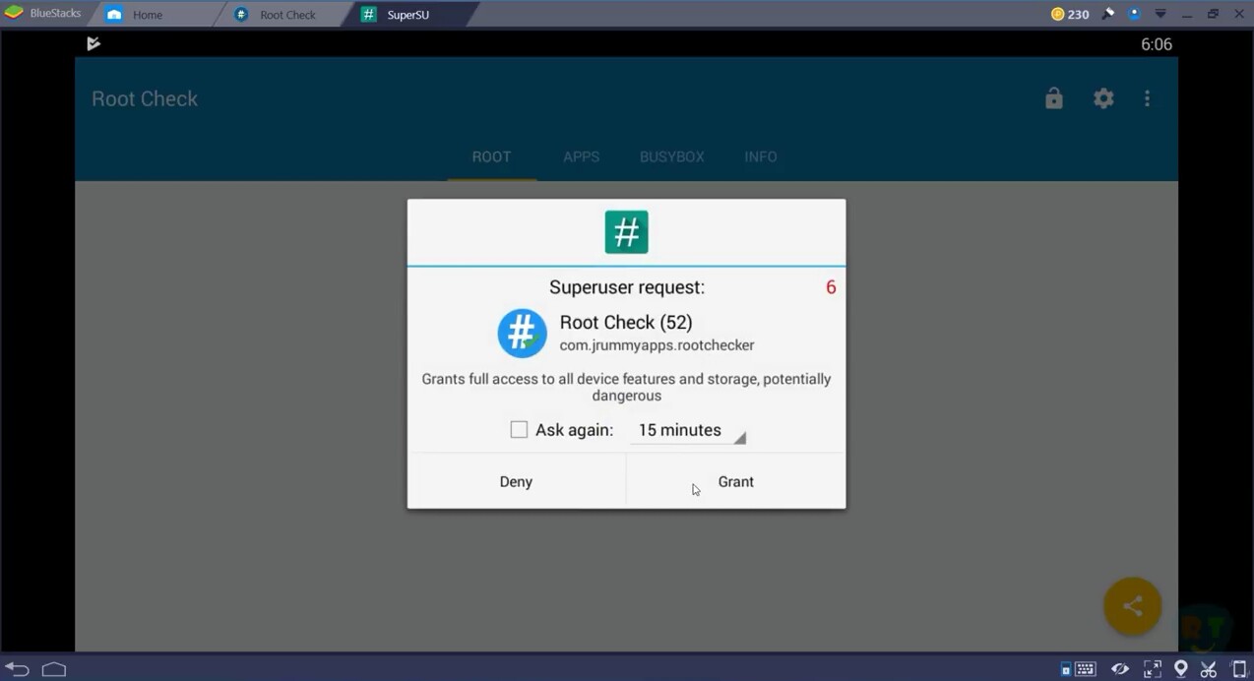Click the scissors screenshot icon
This screenshot has width=1254, height=681.
1209,669
